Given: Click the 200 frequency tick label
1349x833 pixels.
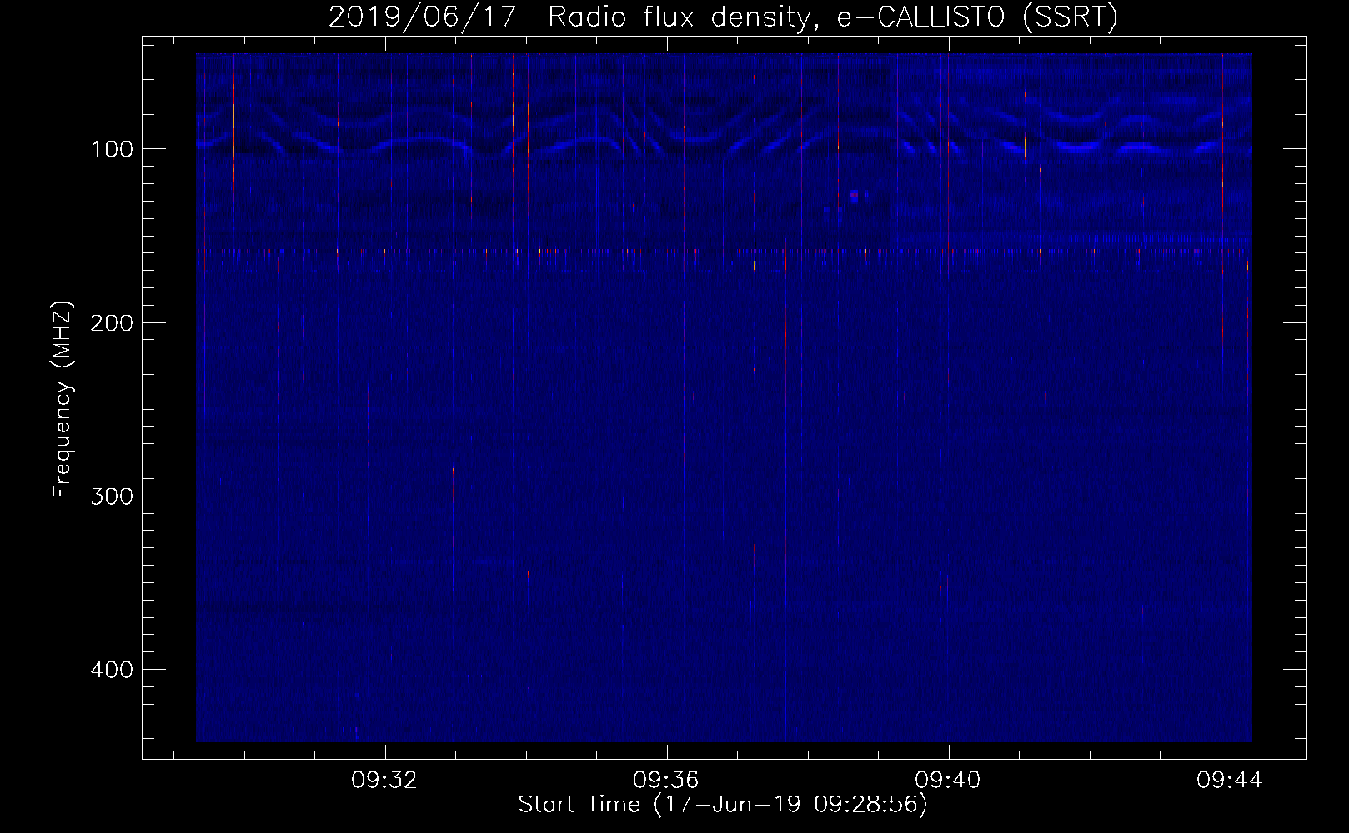Looking at the screenshot, I should coord(112,322).
